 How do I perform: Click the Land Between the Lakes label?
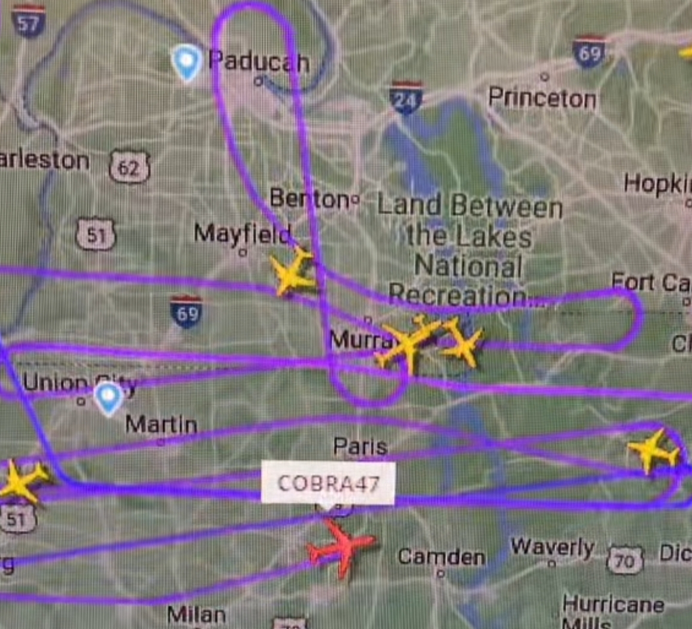pyautogui.click(x=469, y=251)
